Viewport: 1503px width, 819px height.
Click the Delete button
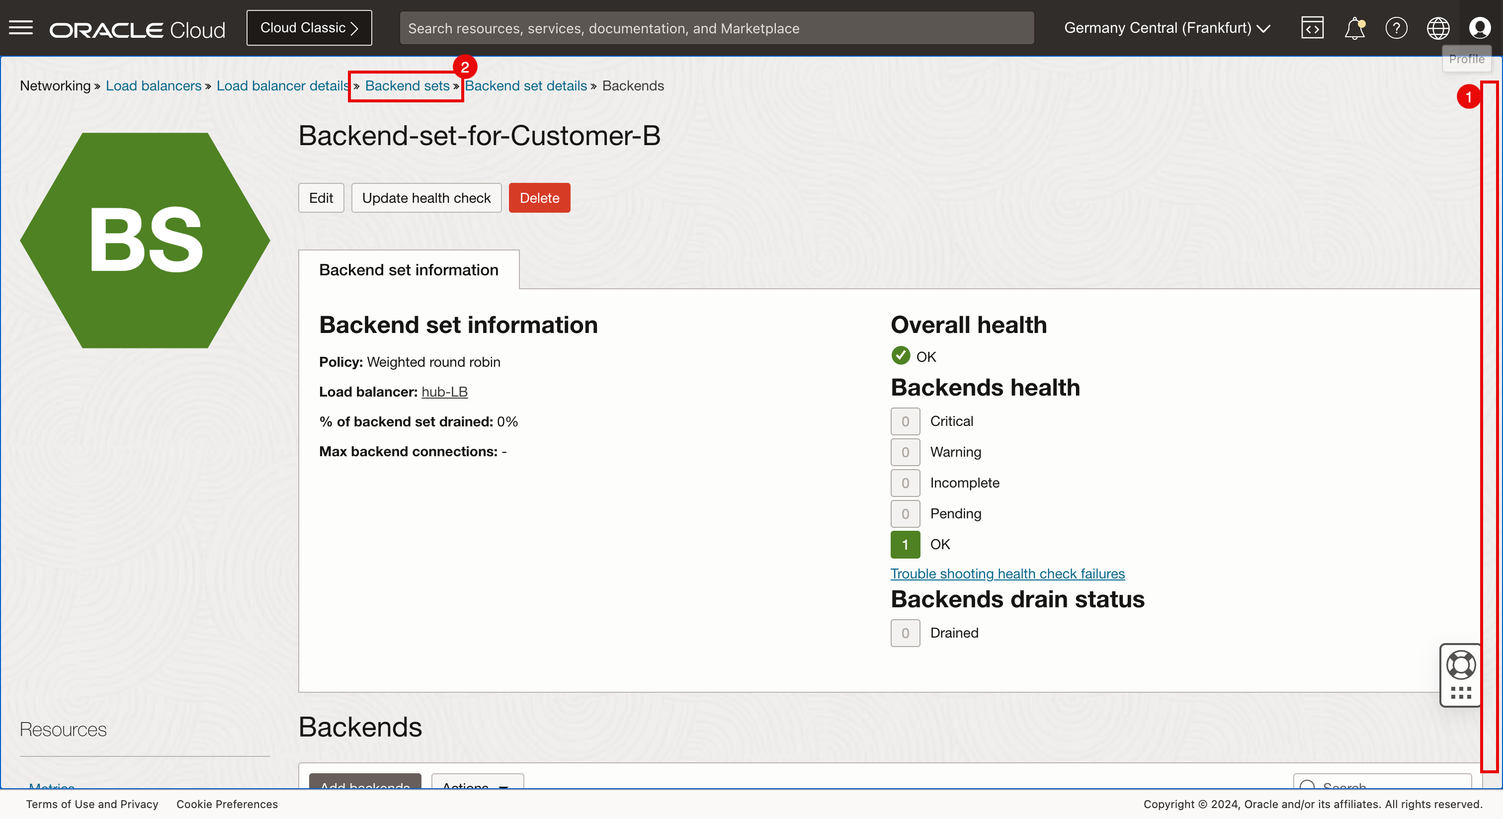pos(539,198)
